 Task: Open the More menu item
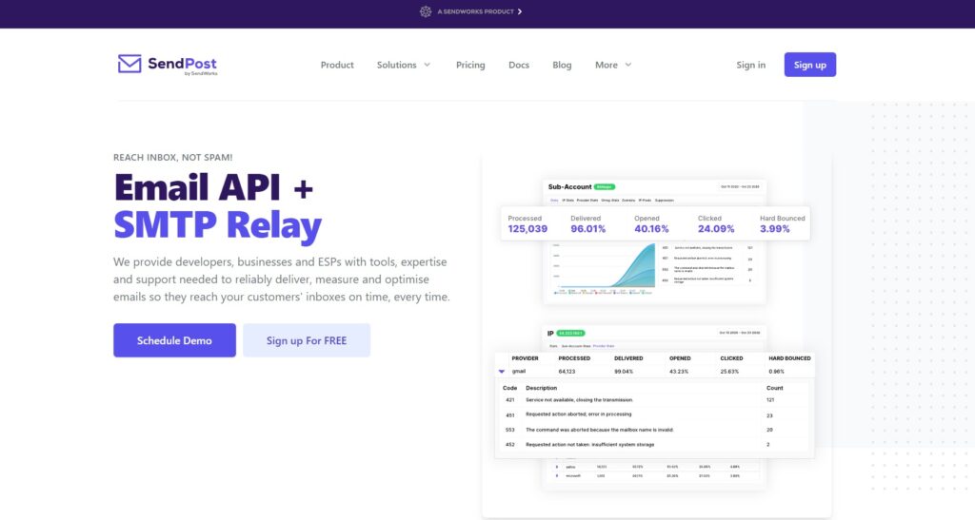(607, 65)
